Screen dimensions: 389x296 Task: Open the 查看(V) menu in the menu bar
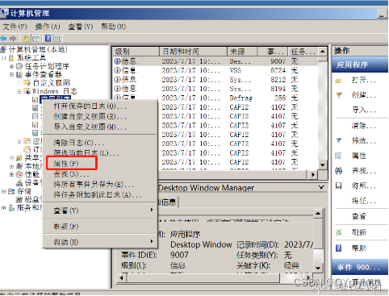81,27
